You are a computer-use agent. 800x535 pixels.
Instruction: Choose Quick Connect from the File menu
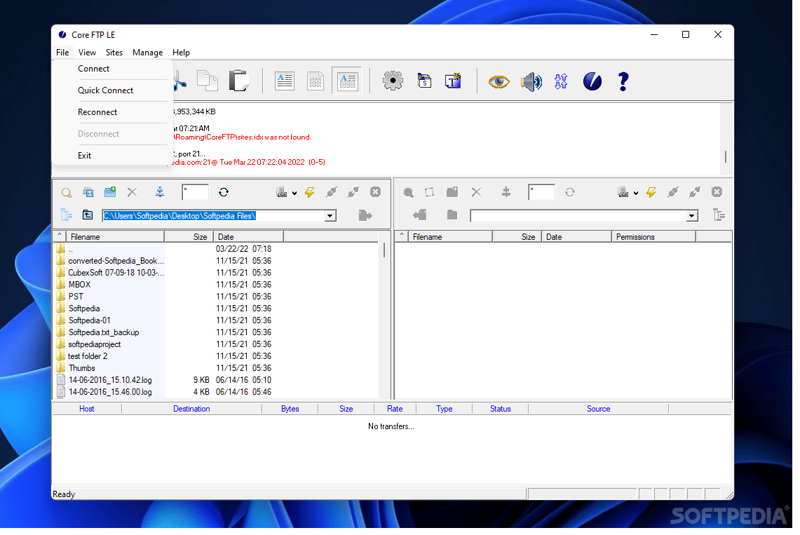(x=112, y=90)
